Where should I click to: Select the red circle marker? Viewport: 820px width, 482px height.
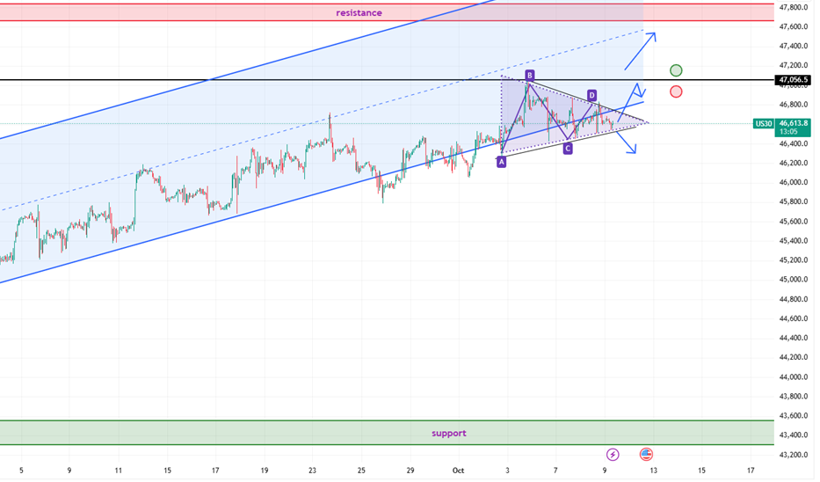coord(675,91)
